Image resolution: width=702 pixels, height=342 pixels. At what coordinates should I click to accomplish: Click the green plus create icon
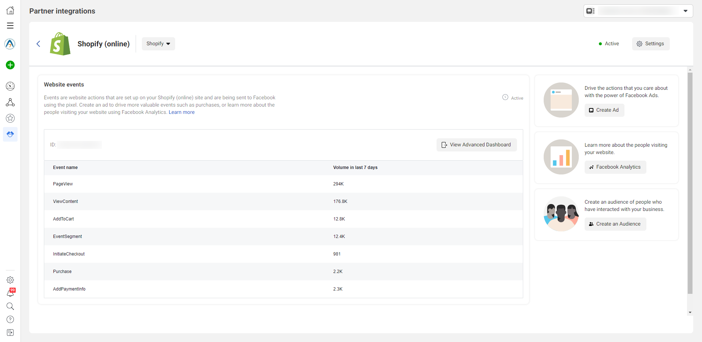10,65
